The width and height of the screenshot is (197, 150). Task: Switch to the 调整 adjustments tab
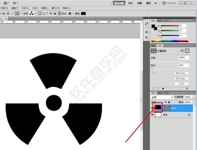click(x=153, y=46)
